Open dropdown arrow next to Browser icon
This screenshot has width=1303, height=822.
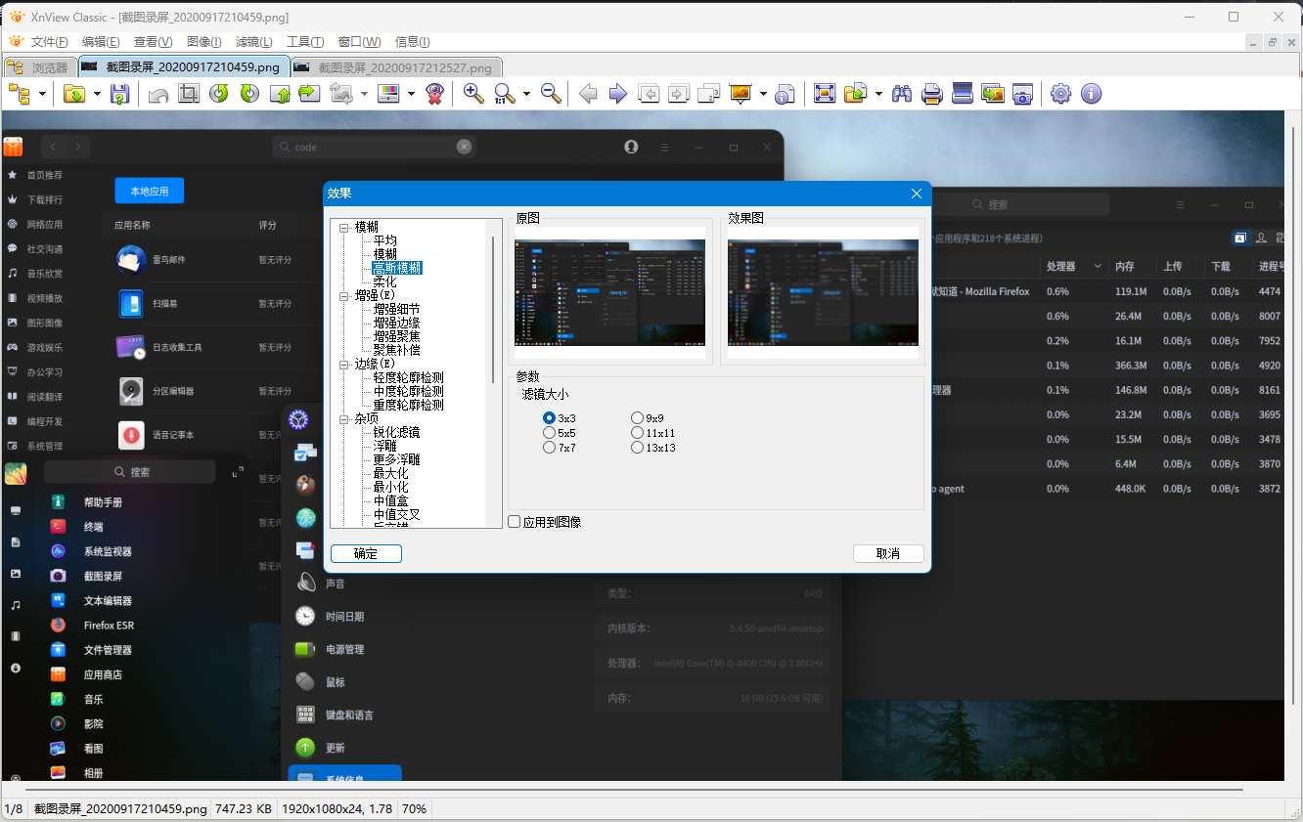42,94
